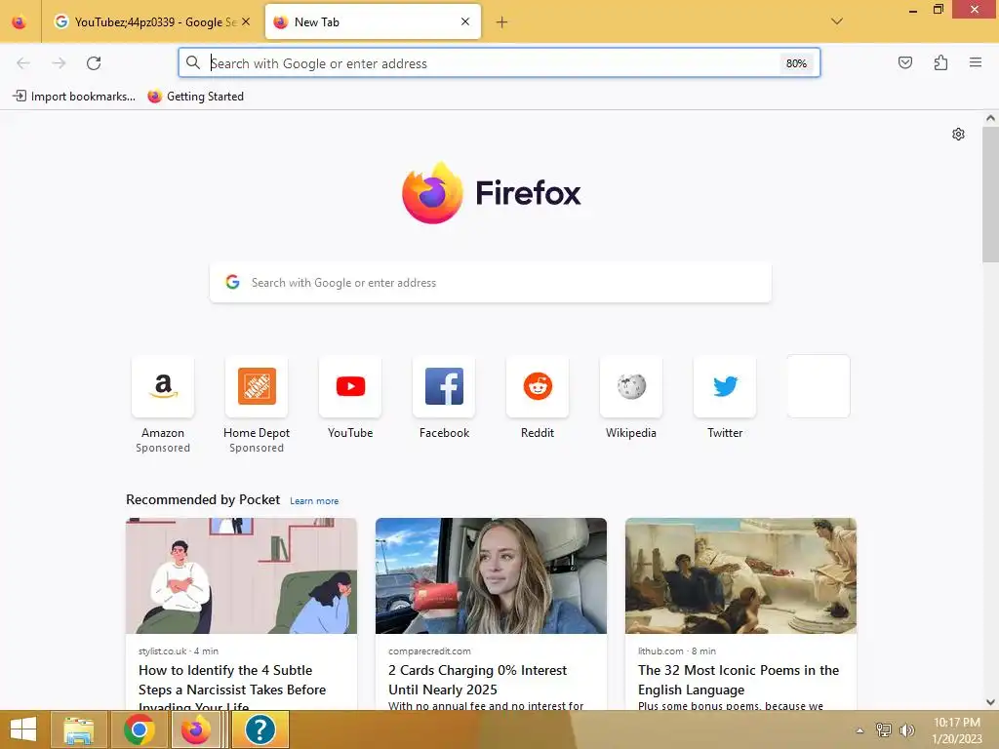Open the comparecredit cards article image

click(492, 575)
